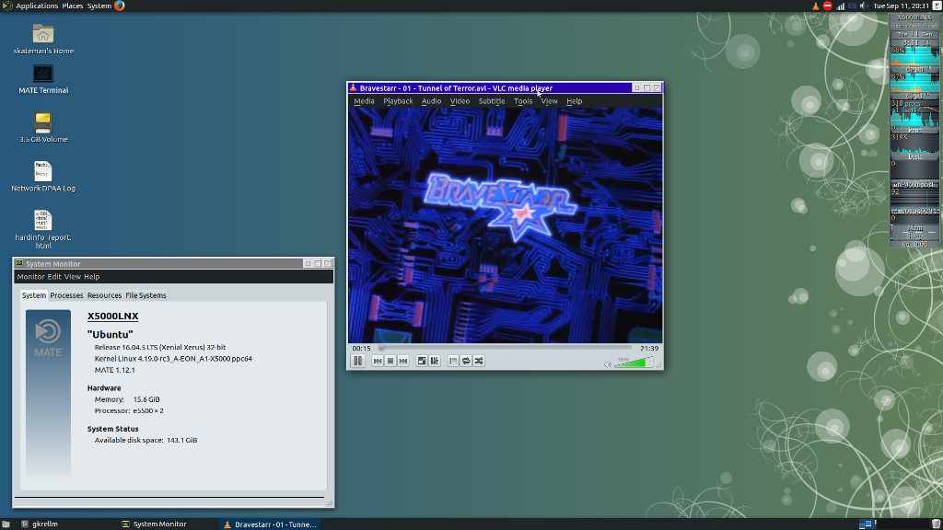The width and height of the screenshot is (943, 530).
Task: Click Release 16.04.5 LTS text
Action: pos(160,347)
